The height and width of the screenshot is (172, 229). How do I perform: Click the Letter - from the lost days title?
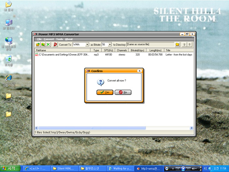tap(179, 55)
